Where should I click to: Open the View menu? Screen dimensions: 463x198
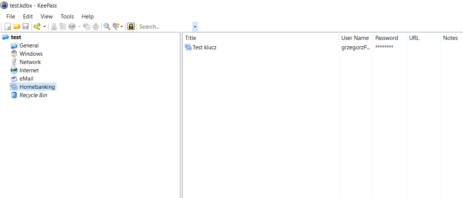[x=47, y=17]
